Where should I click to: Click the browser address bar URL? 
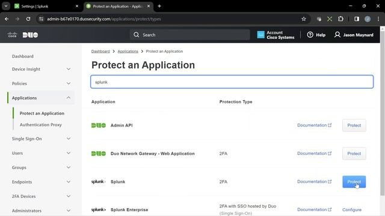pos(104,19)
